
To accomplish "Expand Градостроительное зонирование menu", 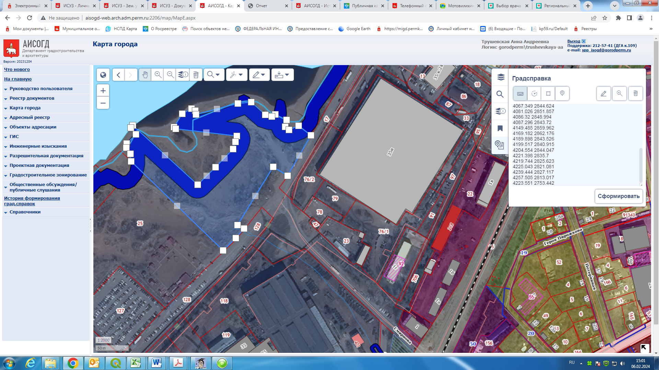I will 48,175.
